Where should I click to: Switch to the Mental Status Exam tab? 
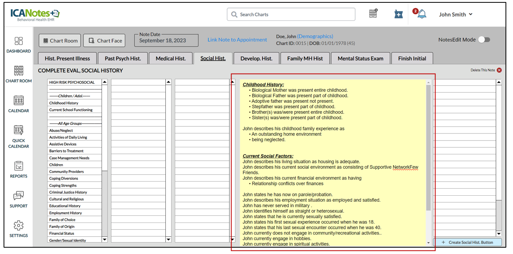pyautogui.click(x=360, y=58)
